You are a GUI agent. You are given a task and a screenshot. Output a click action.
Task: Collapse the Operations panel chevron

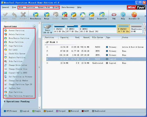[x=34, y=26]
